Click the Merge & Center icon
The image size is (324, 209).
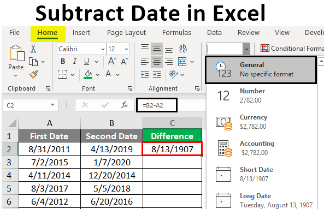tap(182, 62)
